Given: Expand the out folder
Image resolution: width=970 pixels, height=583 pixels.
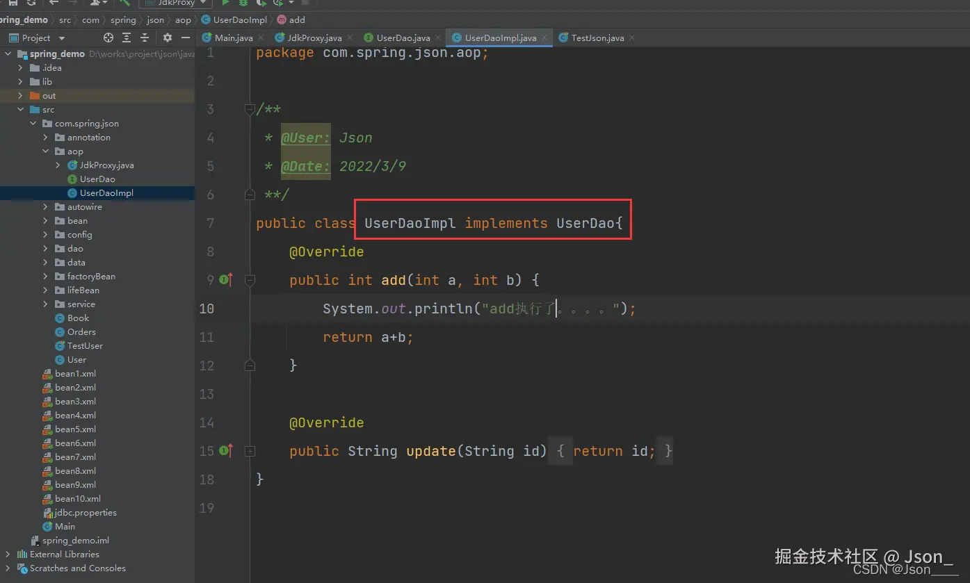Looking at the screenshot, I should 21,96.
